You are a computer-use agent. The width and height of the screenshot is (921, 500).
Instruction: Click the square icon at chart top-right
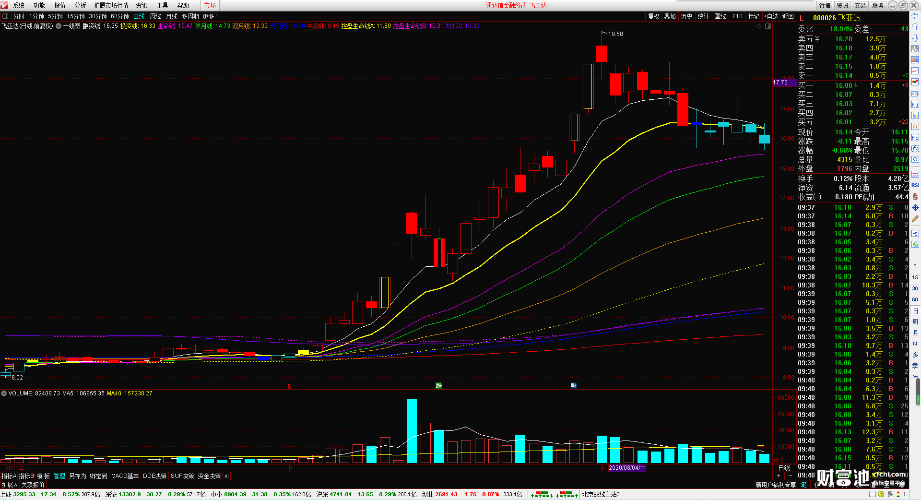[767, 26]
